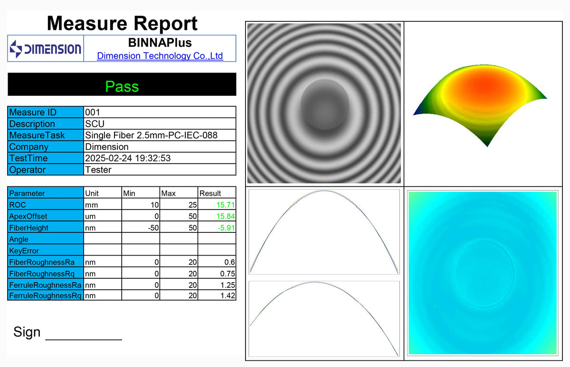Viewport: 570px width, 367px height.
Task: Click the Result column header
Action: [210, 193]
